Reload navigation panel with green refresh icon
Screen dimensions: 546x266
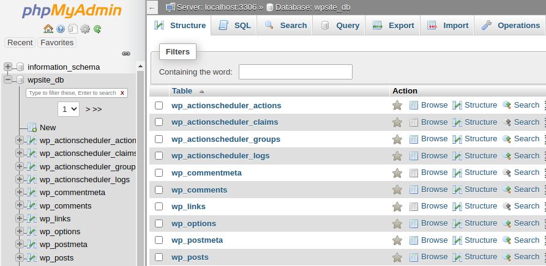click(97, 29)
